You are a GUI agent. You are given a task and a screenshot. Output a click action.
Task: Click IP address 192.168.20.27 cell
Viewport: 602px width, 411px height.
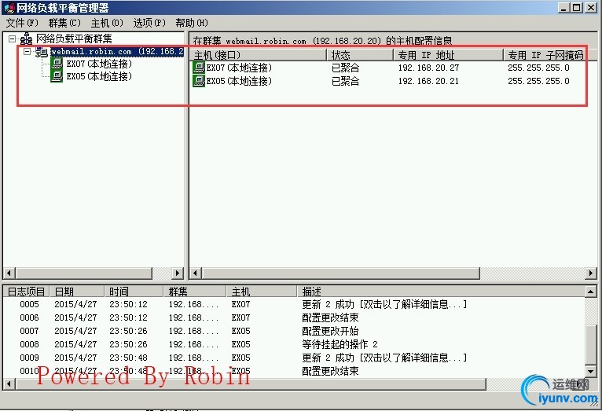point(428,68)
